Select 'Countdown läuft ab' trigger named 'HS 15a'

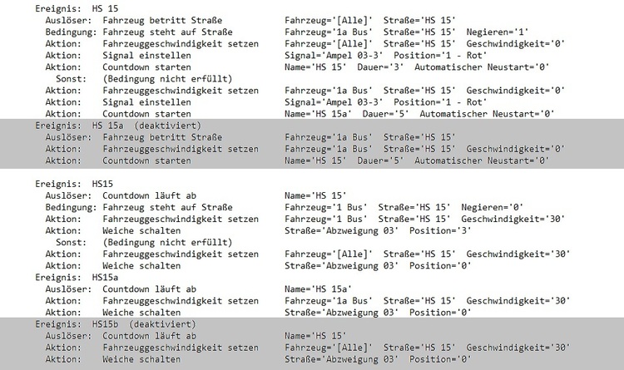pos(199,289)
